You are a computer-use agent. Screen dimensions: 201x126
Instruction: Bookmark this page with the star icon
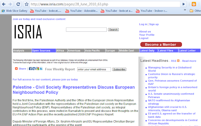[x=26, y=4]
